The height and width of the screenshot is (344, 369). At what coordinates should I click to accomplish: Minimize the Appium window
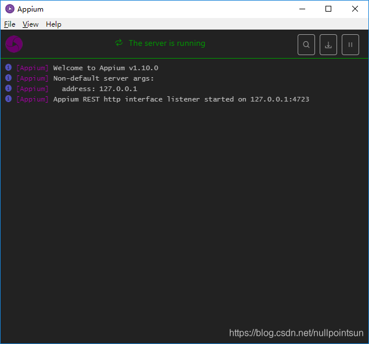click(302, 9)
